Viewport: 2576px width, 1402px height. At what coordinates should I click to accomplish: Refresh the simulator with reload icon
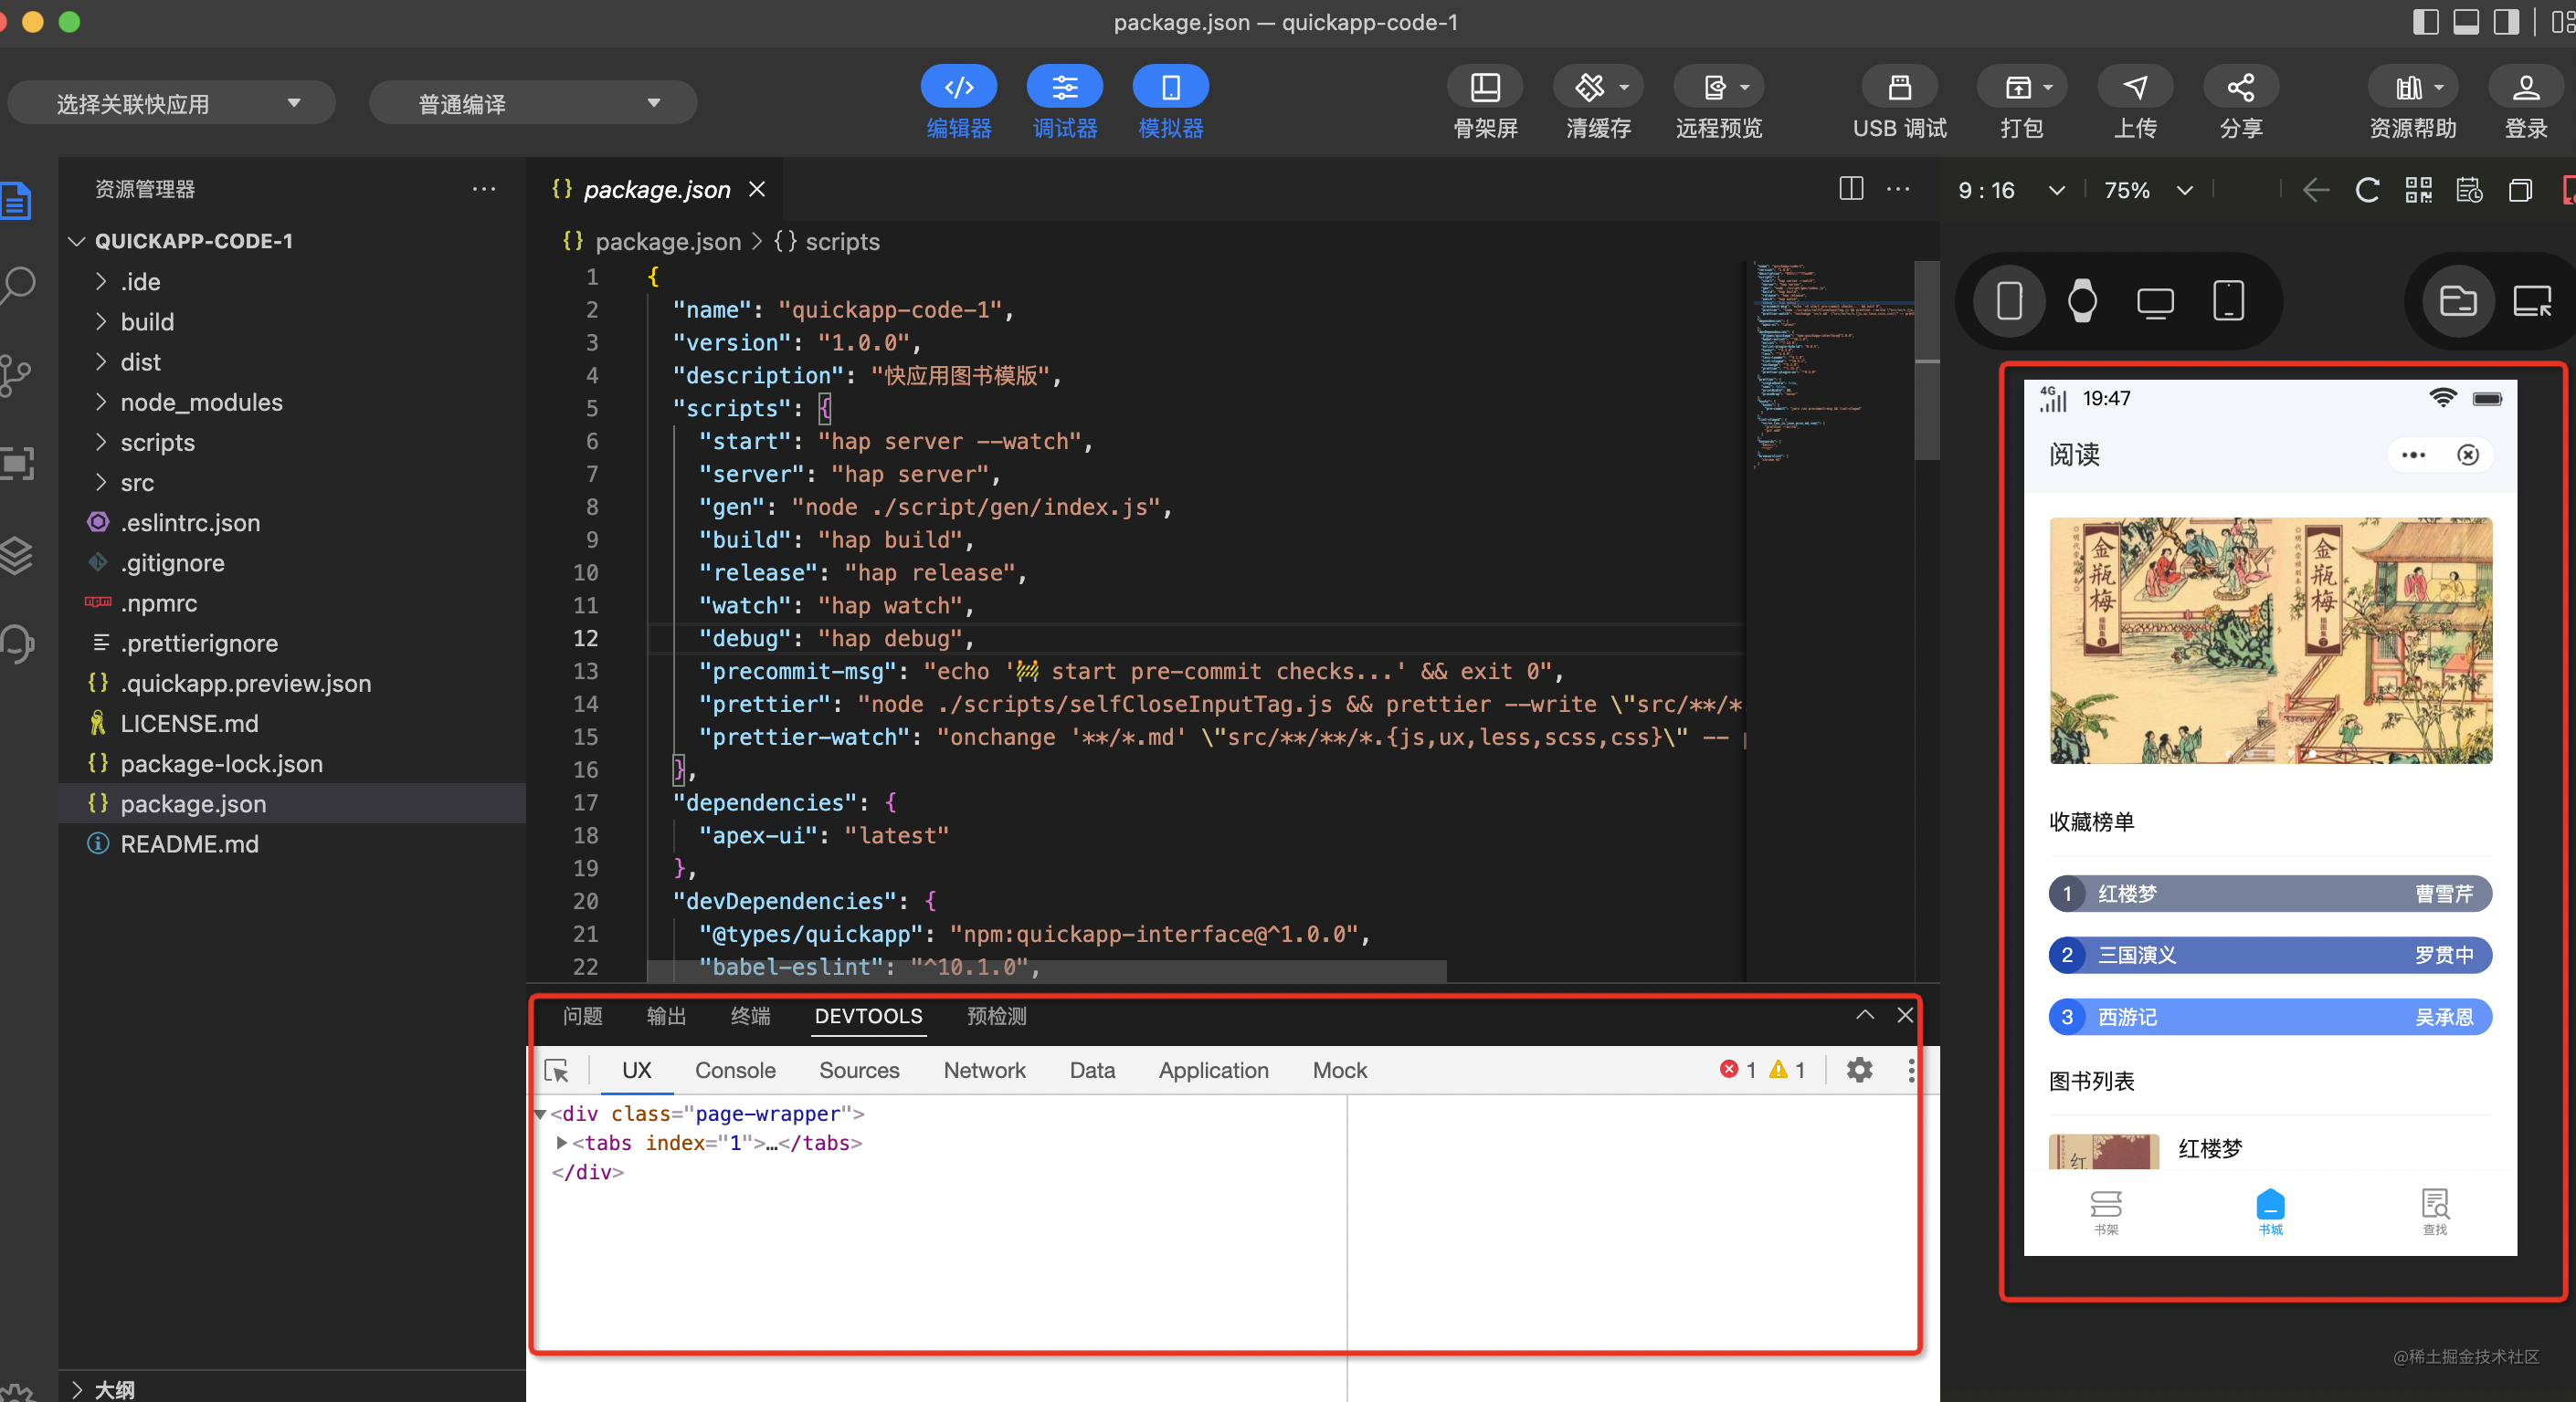pos(2367,190)
